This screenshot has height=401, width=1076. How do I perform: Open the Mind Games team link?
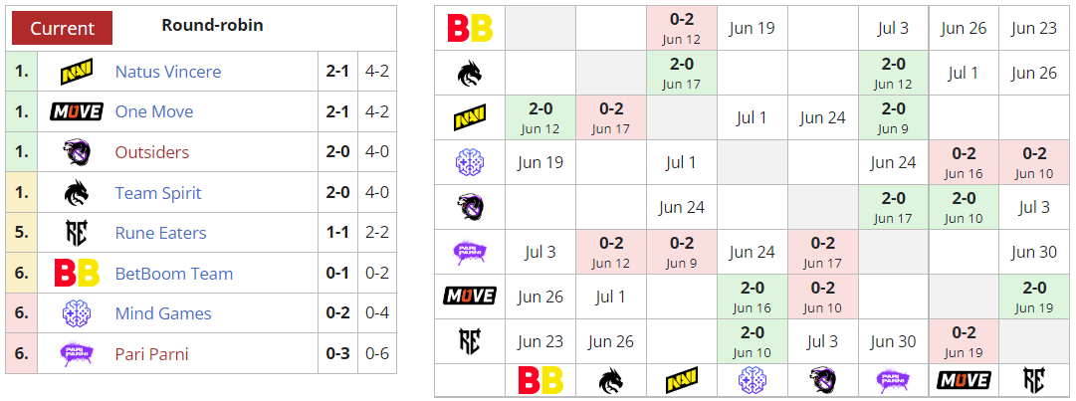coord(163,313)
